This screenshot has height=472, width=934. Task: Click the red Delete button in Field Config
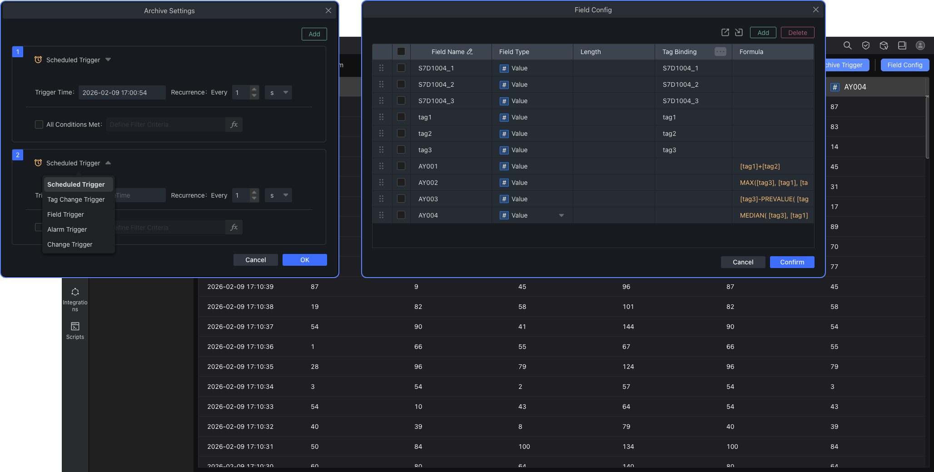tap(797, 33)
